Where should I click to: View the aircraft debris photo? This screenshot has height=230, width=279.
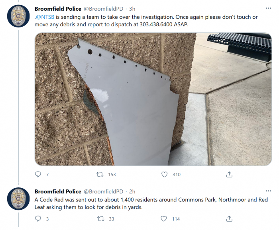(x=153, y=99)
